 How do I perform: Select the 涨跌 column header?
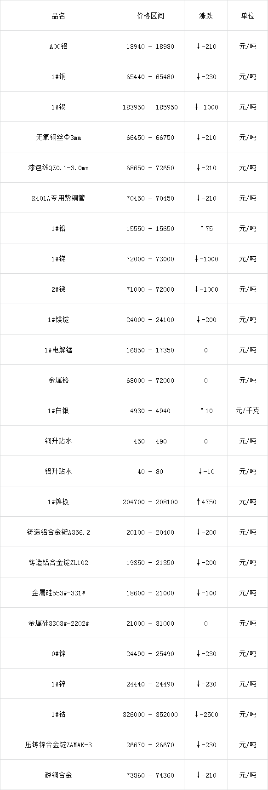point(205,16)
